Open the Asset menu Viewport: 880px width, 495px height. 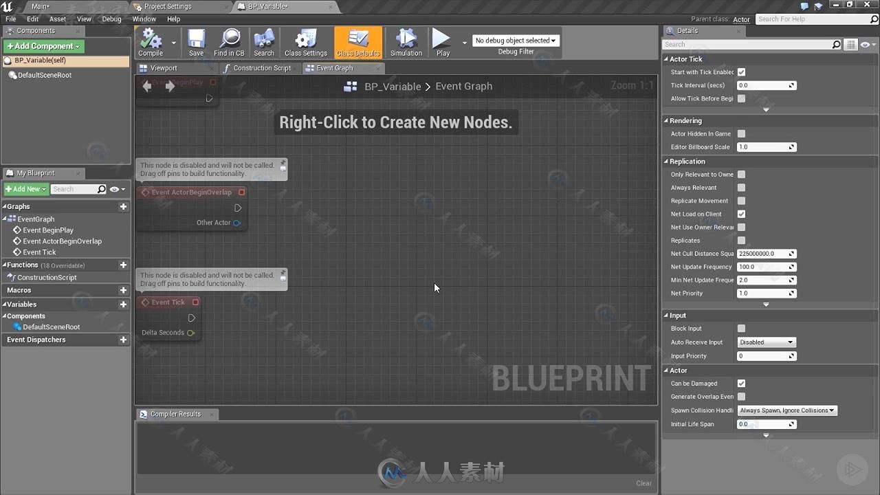click(x=58, y=19)
